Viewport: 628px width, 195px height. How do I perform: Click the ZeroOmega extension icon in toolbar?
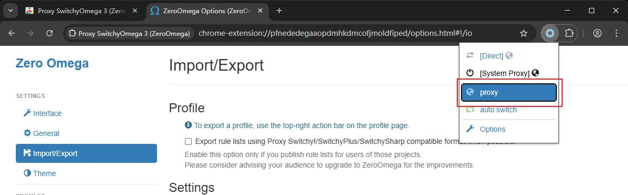551,33
